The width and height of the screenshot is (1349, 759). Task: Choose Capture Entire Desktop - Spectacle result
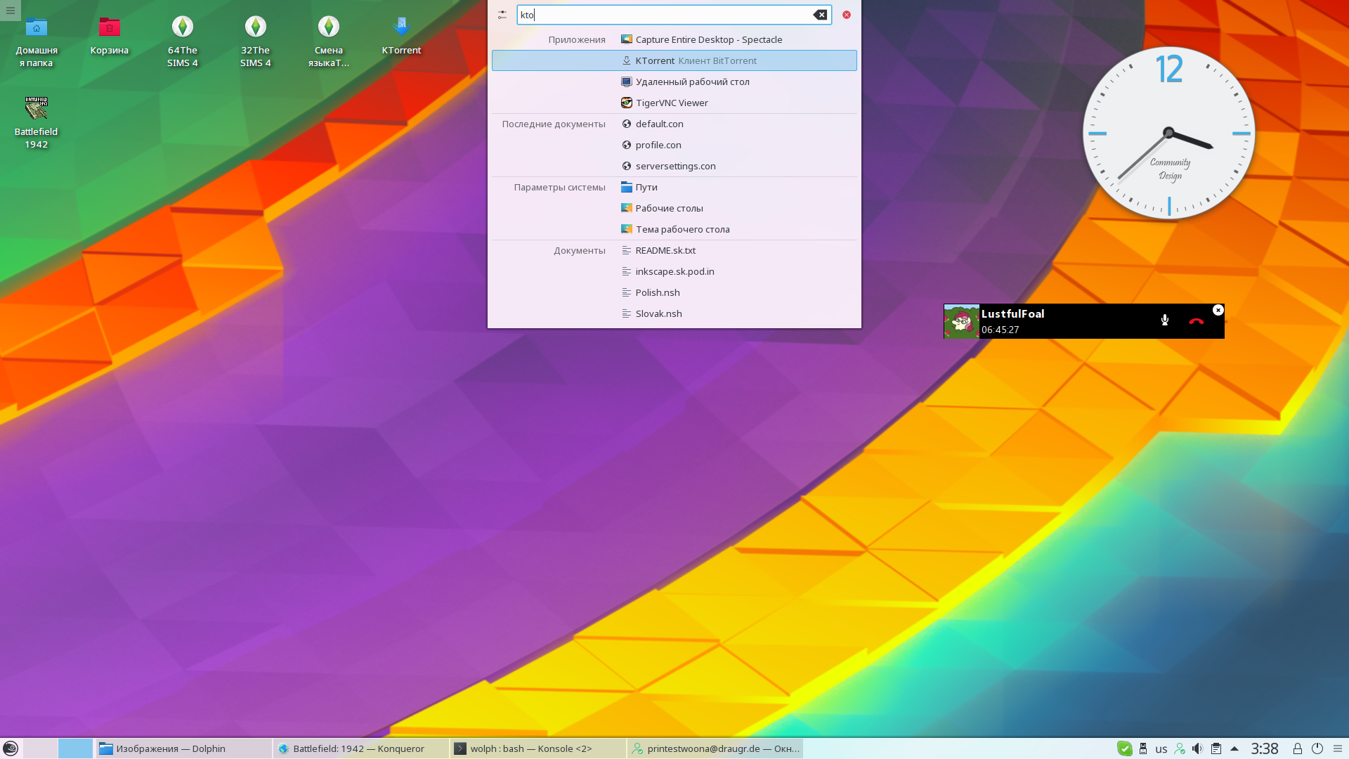[x=674, y=39]
